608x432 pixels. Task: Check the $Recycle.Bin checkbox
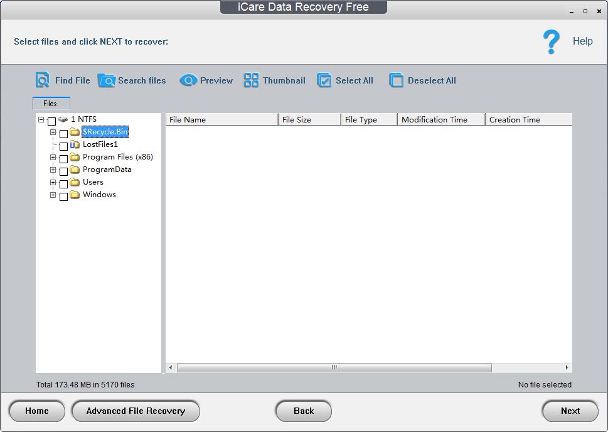[x=63, y=134]
